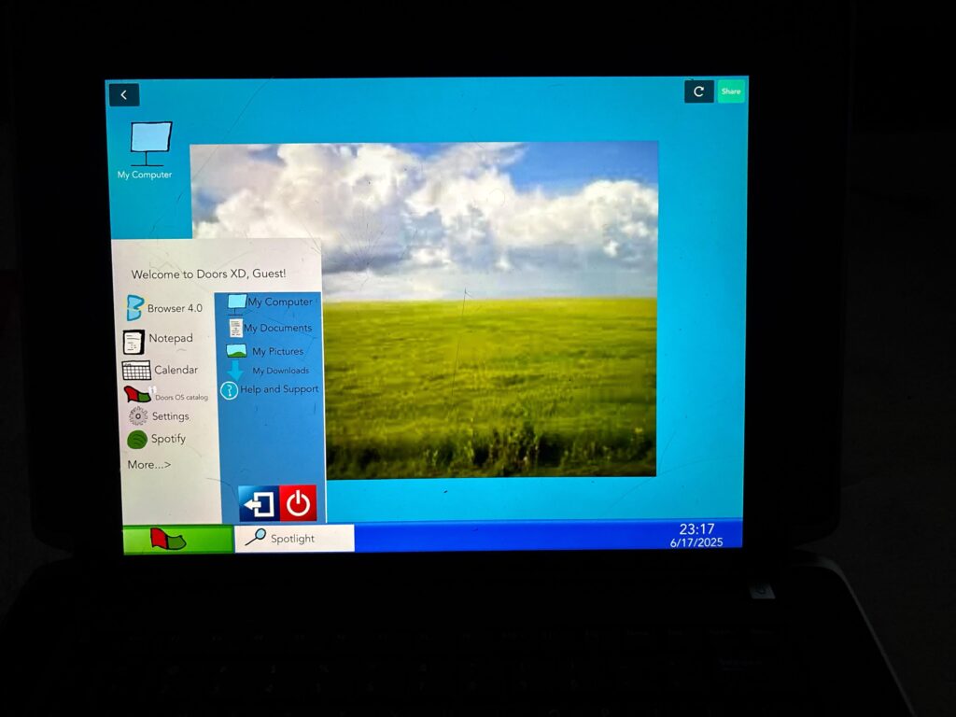Click the "Browser 4.0" label
This screenshot has width=956, height=717.
click(x=175, y=308)
